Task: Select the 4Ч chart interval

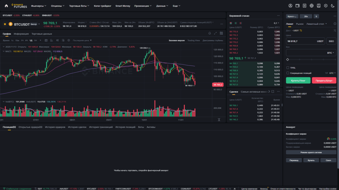Action: click(26, 40)
